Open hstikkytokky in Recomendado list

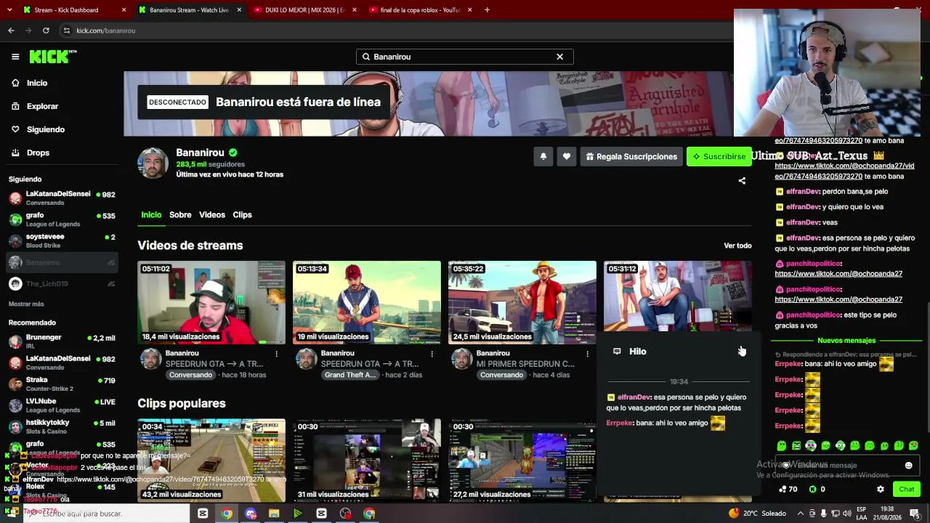62,426
